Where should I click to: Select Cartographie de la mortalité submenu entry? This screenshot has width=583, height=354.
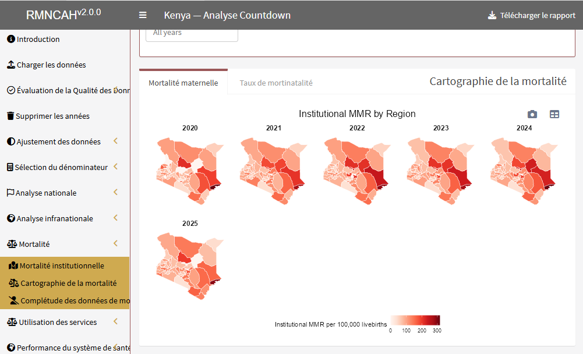coord(65,283)
